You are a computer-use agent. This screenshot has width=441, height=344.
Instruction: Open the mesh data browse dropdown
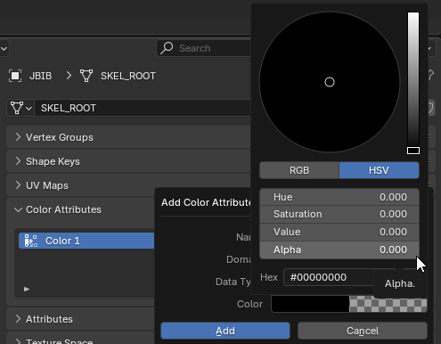20,108
